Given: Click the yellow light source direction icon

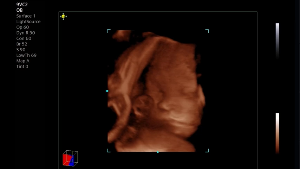Looking at the screenshot, I should click(x=63, y=17).
